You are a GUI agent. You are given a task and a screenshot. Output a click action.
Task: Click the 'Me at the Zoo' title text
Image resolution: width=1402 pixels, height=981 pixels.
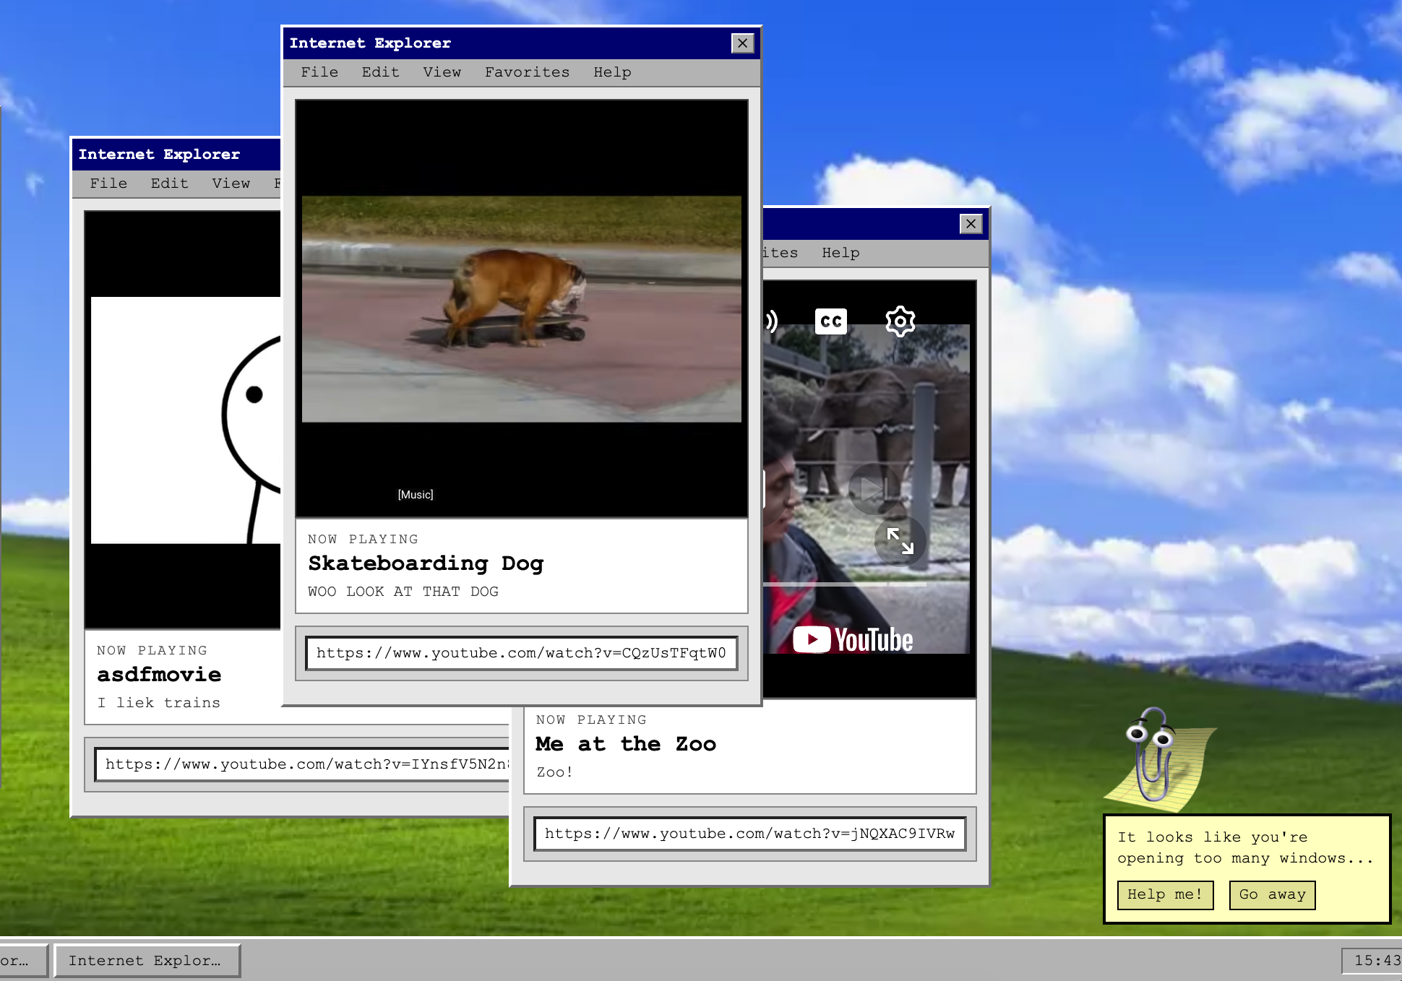point(626,744)
